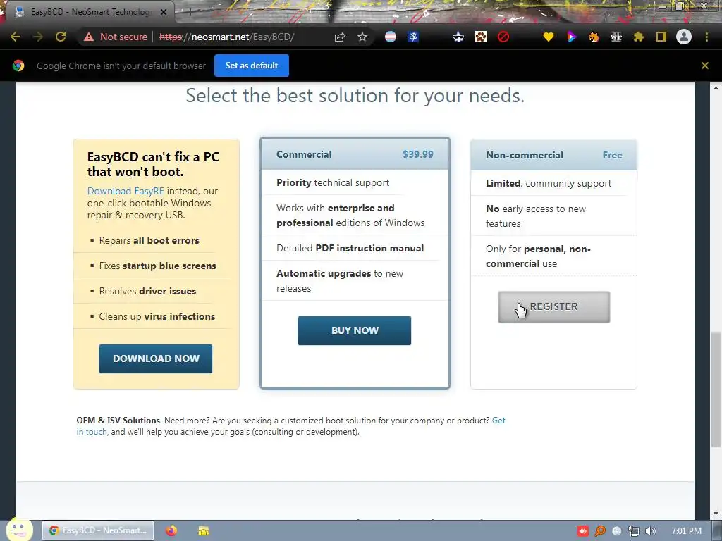Open the Chrome profile avatar menu
Viewport: 722px width, 541px height.
point(684,37)
